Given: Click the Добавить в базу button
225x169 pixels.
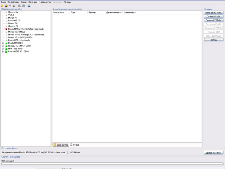Looking at the screenshot, I should click(214, 153).
